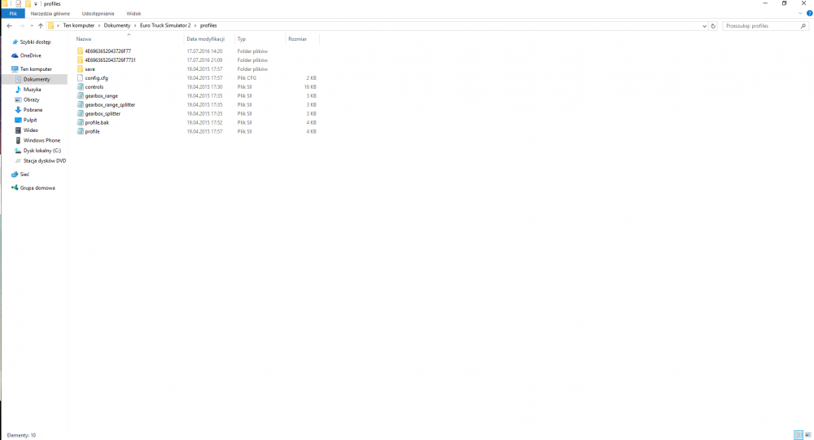The image size is (814, 440).
Task: Click the quick access new folder icon
Action: pyautogui.click(x=28, y=3)
